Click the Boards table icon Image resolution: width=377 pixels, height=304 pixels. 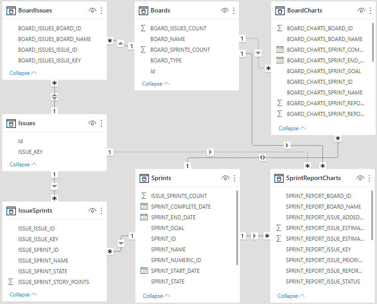point(143,11)
